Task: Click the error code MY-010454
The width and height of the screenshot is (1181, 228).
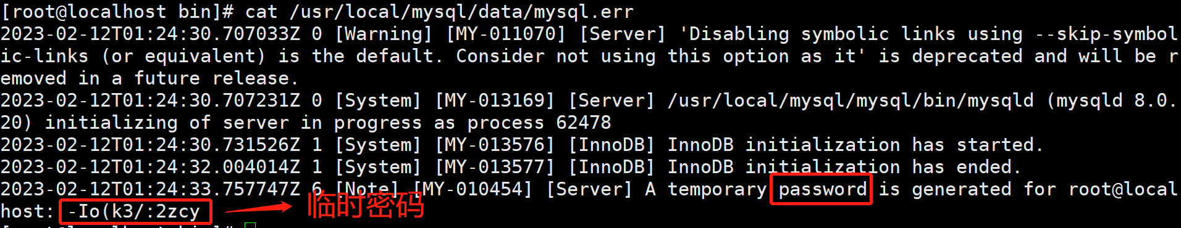Action: pos(473,189)
